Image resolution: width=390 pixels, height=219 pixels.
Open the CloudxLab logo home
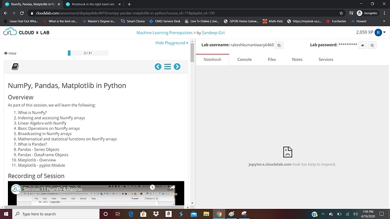27,32
